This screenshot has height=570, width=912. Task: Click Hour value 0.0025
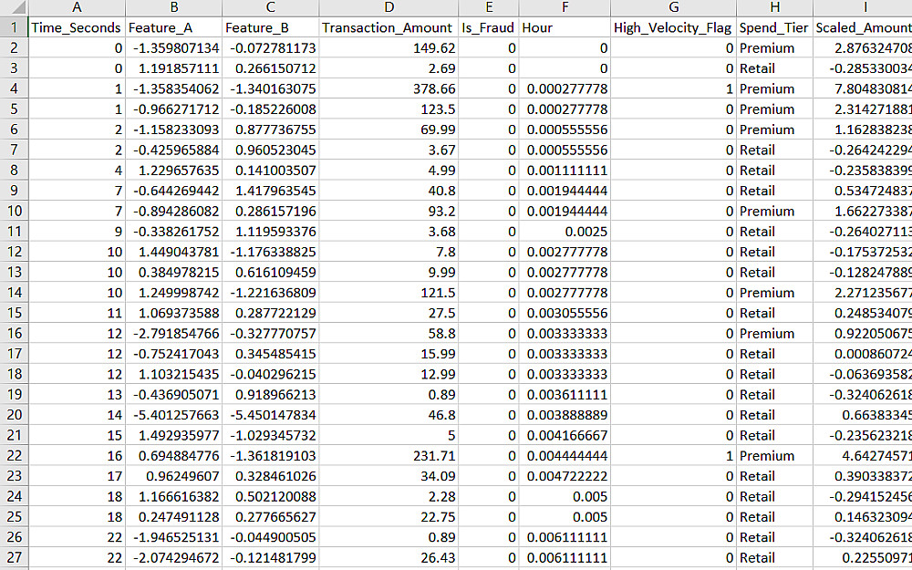pos(565,232)
